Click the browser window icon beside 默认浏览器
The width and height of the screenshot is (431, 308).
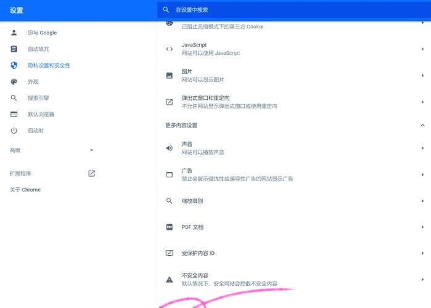point(14,114)
